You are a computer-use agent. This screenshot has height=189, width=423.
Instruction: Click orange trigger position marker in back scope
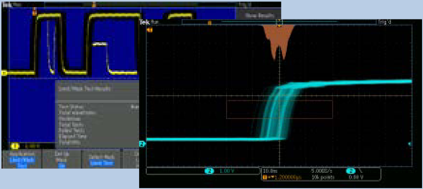tap(34, 11)
